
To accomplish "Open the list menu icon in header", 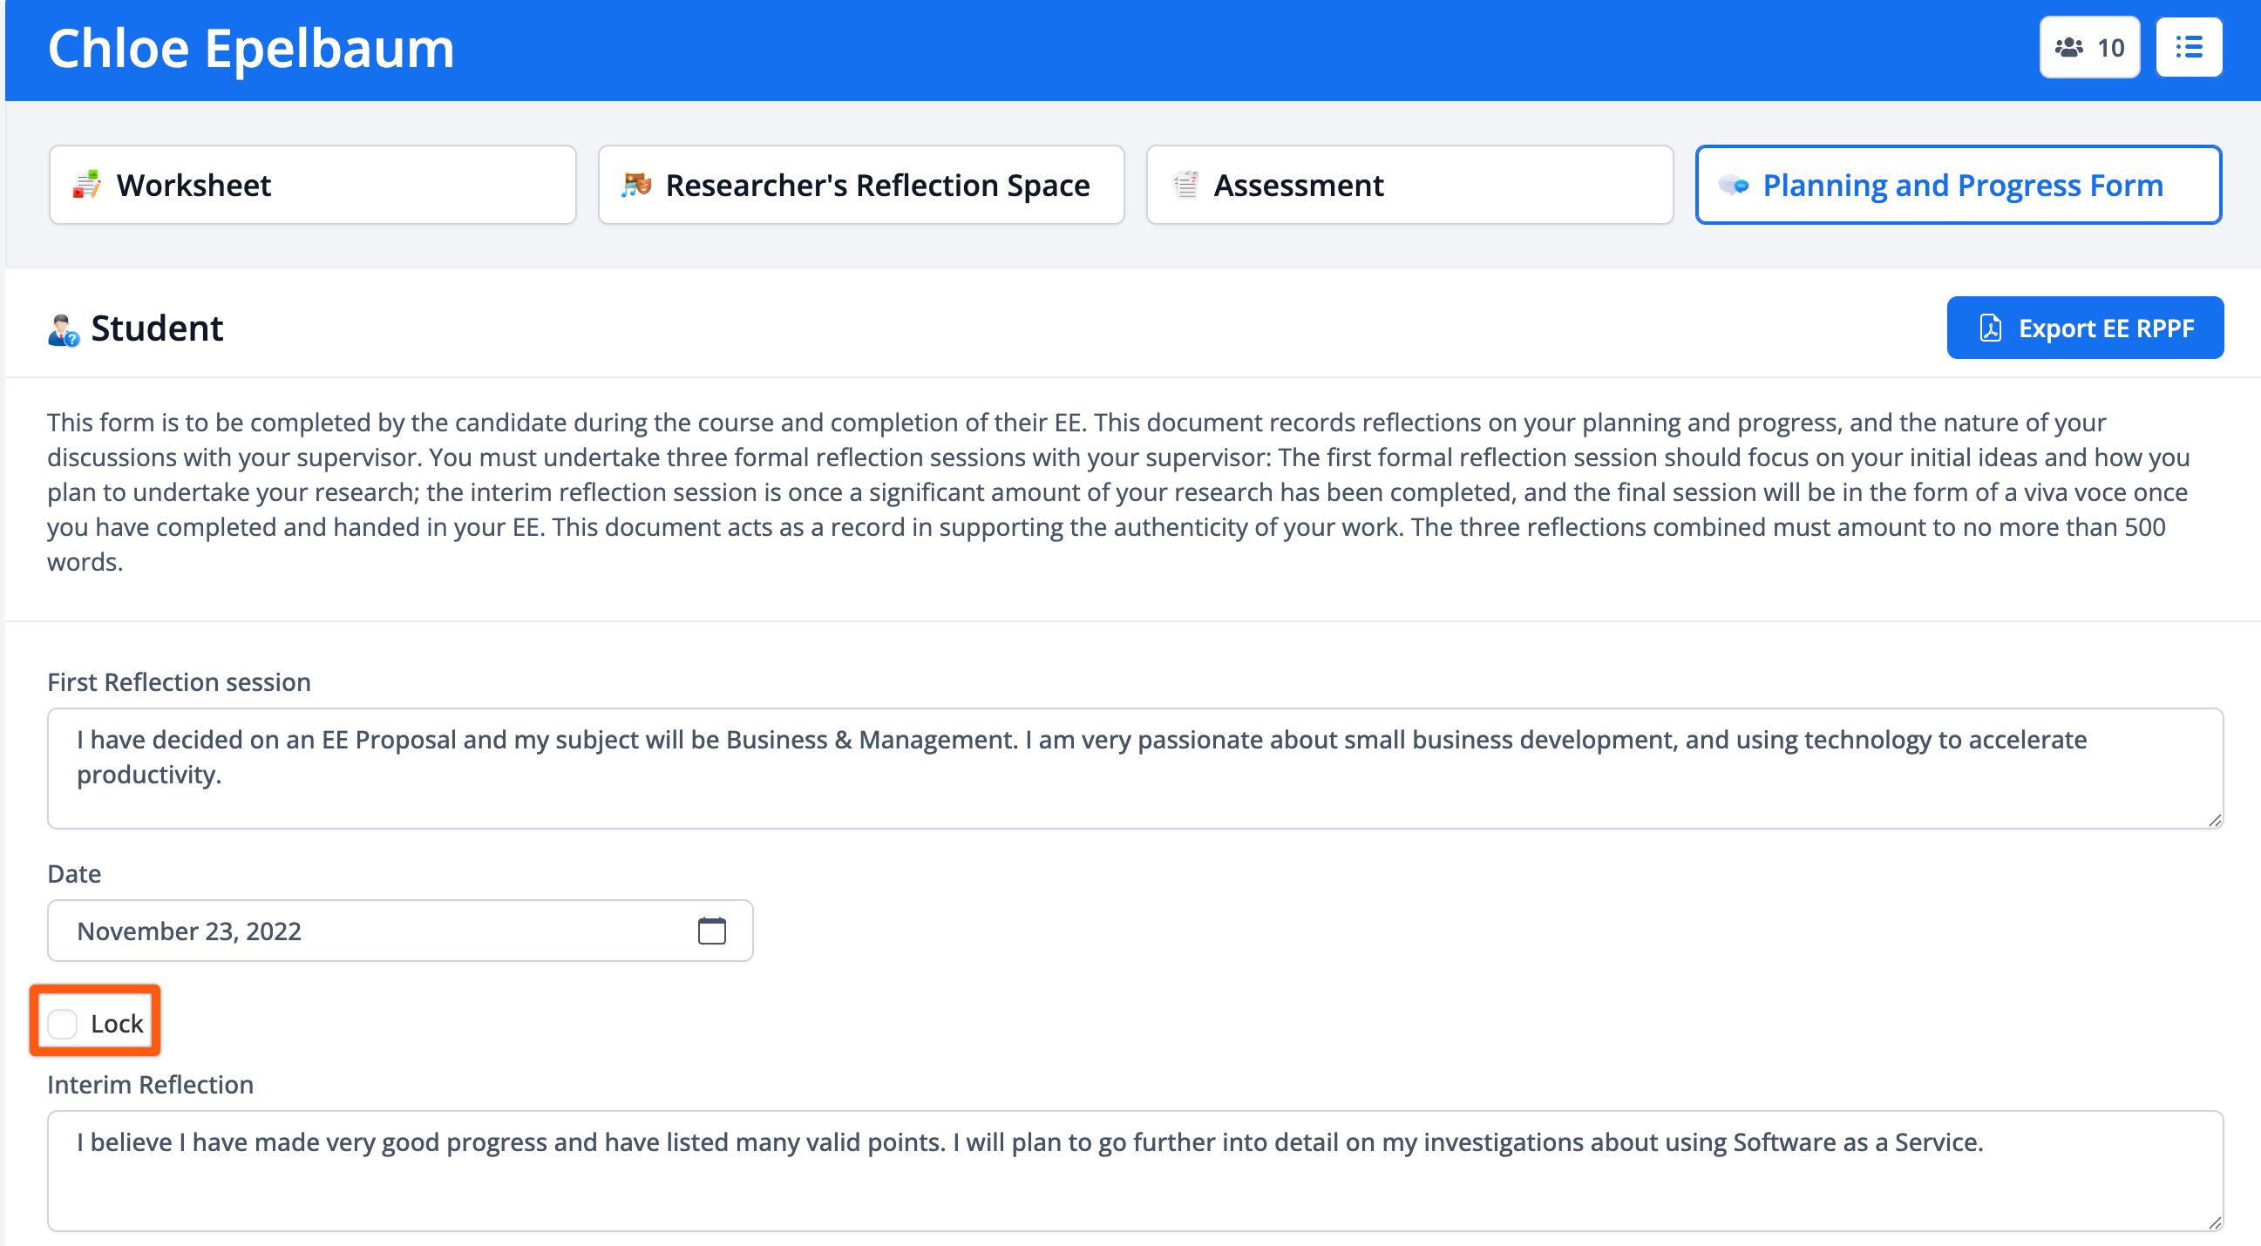I will pyautogui.click(x=2188, y=47).
